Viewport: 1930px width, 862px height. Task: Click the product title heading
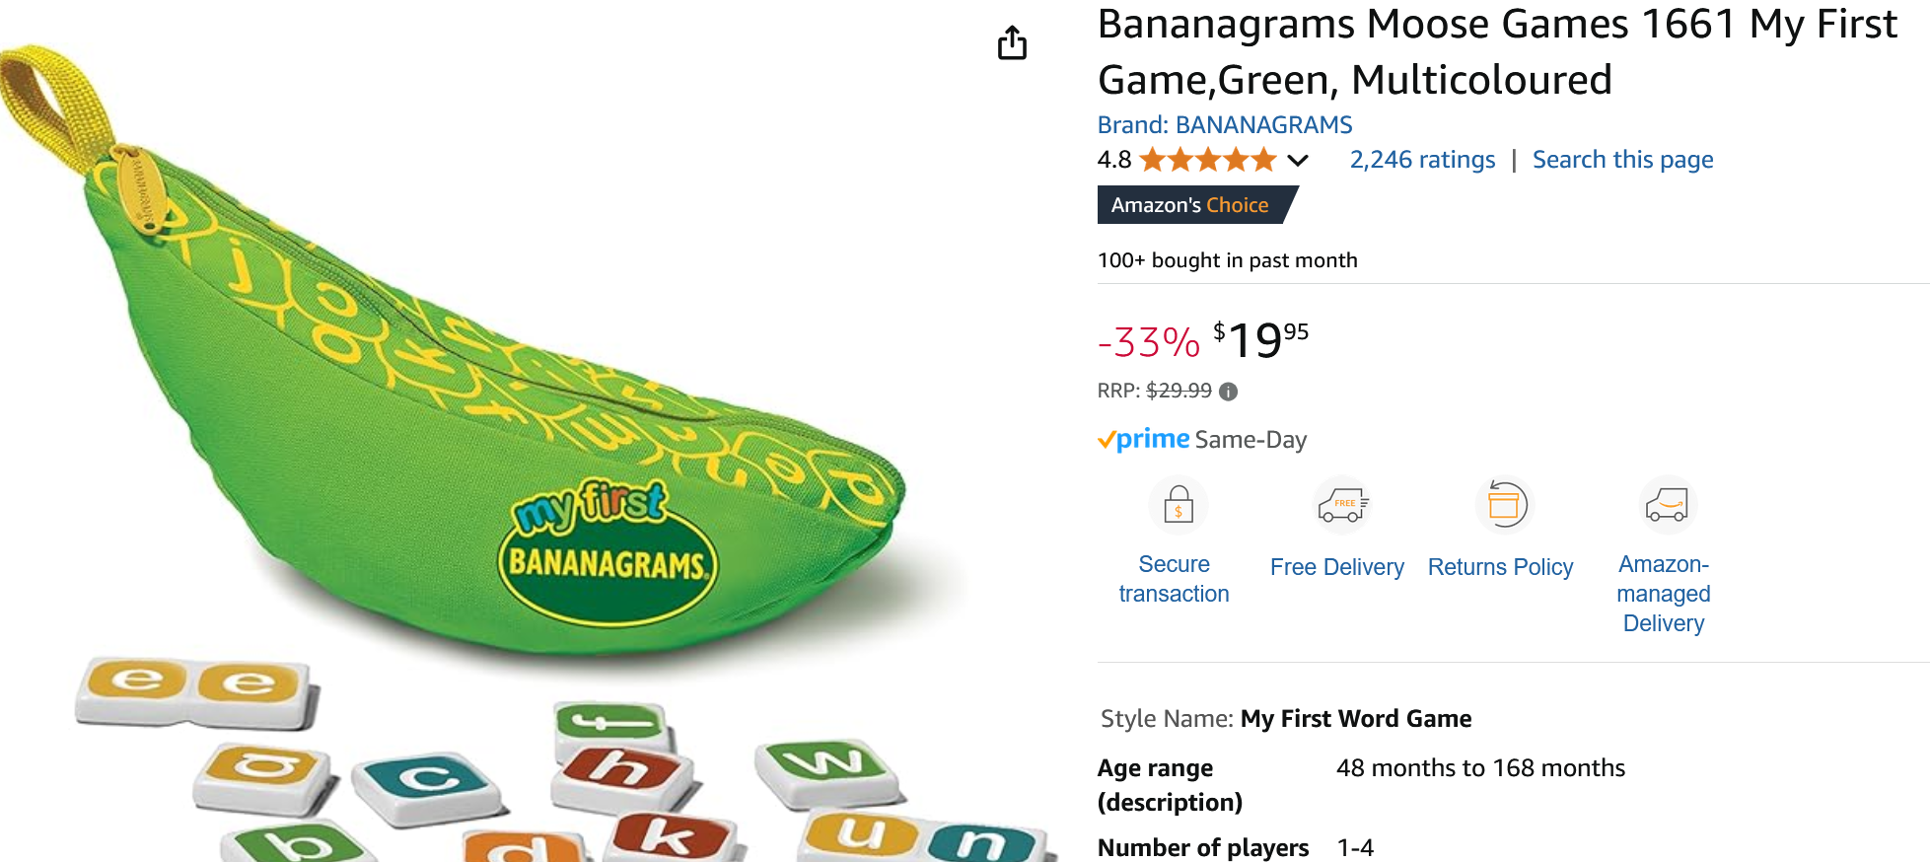(1497, 51)
